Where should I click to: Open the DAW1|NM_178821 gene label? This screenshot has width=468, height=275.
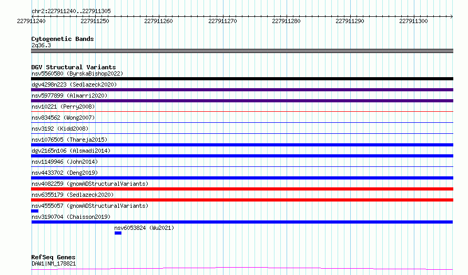pyautogui.click(x=54, y=264)
